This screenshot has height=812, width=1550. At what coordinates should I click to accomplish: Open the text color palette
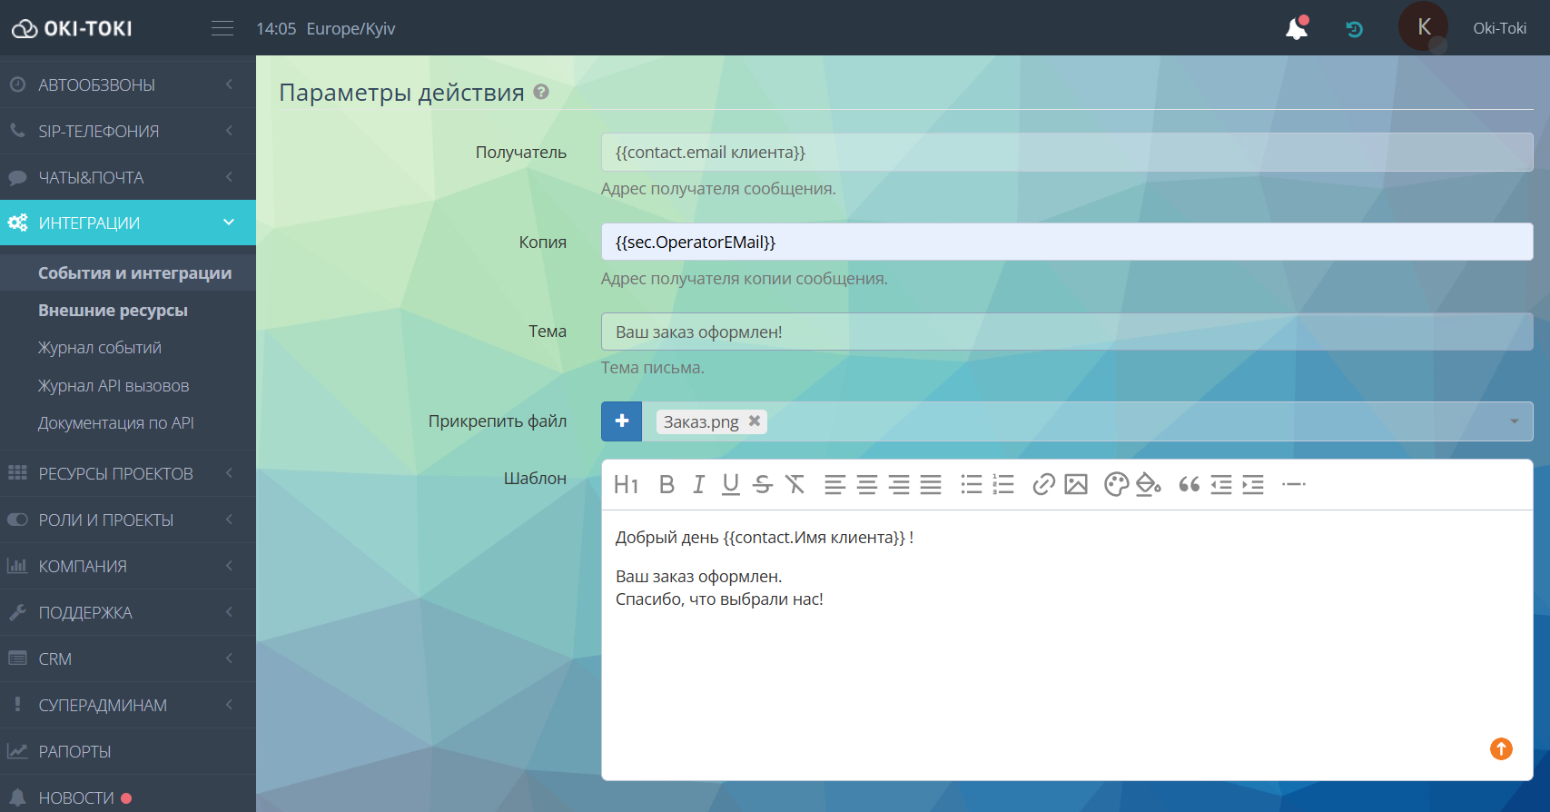[x=1116, y=485]
